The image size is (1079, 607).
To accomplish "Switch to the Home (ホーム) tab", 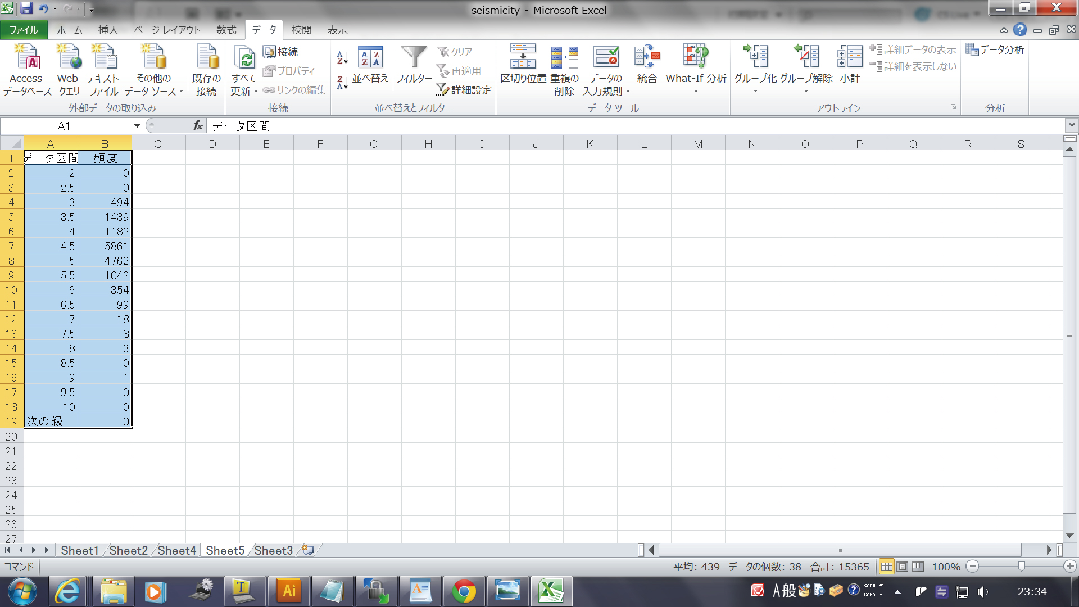I will (70, 30).
